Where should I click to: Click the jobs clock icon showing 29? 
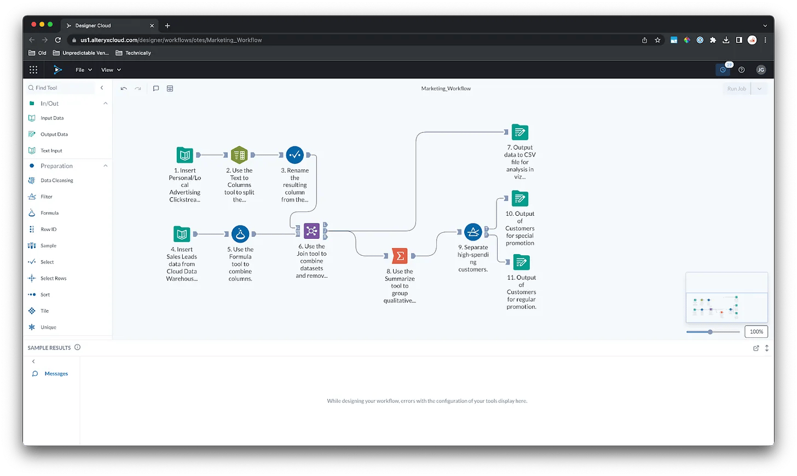[x=723, y=70]
